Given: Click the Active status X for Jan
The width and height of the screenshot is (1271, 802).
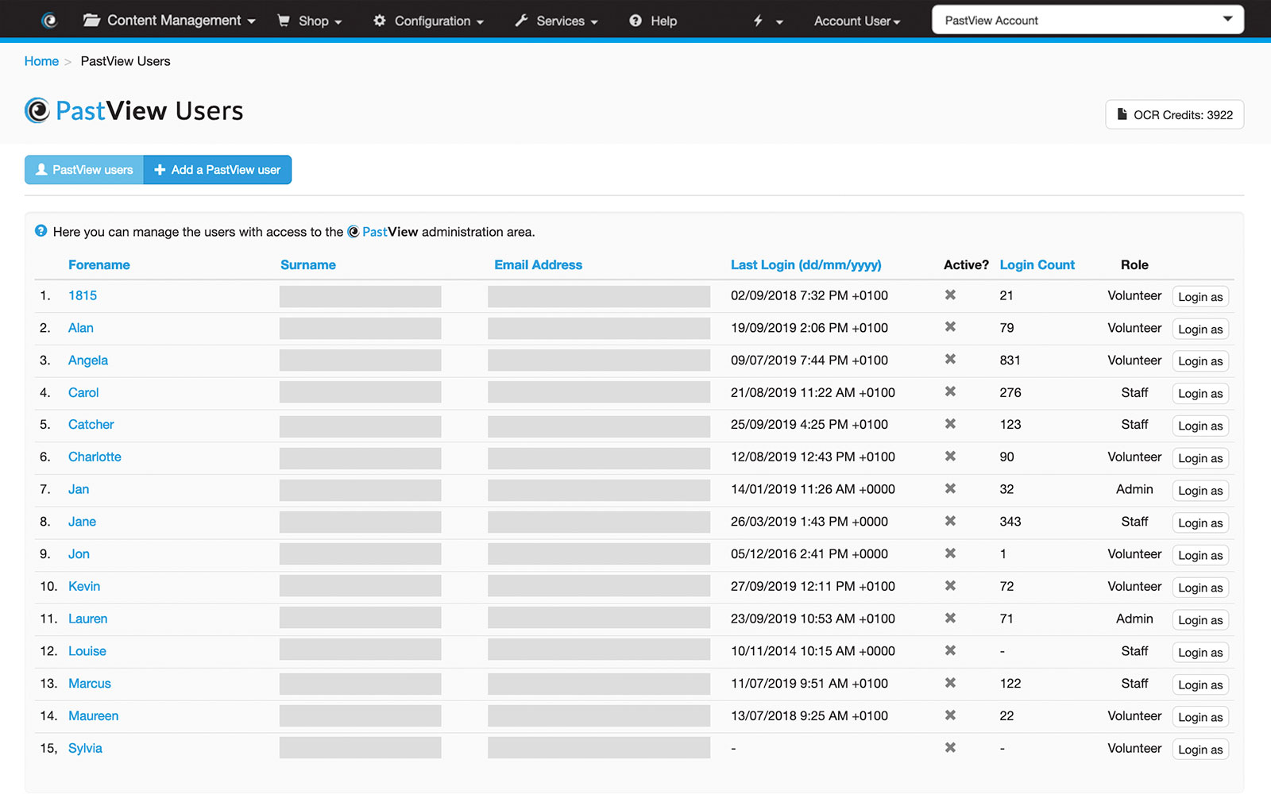Looking at the screenshot, I should point(950,489).
